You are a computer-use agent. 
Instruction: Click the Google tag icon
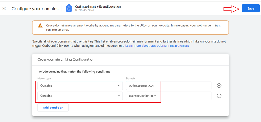(x=69, y=8)
